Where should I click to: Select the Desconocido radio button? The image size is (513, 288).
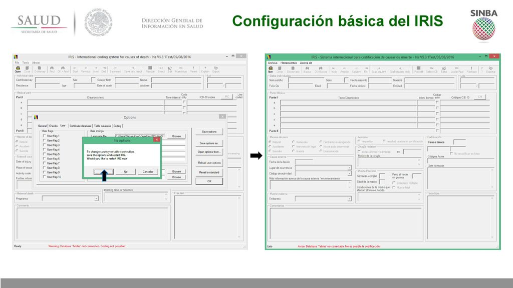321,151
